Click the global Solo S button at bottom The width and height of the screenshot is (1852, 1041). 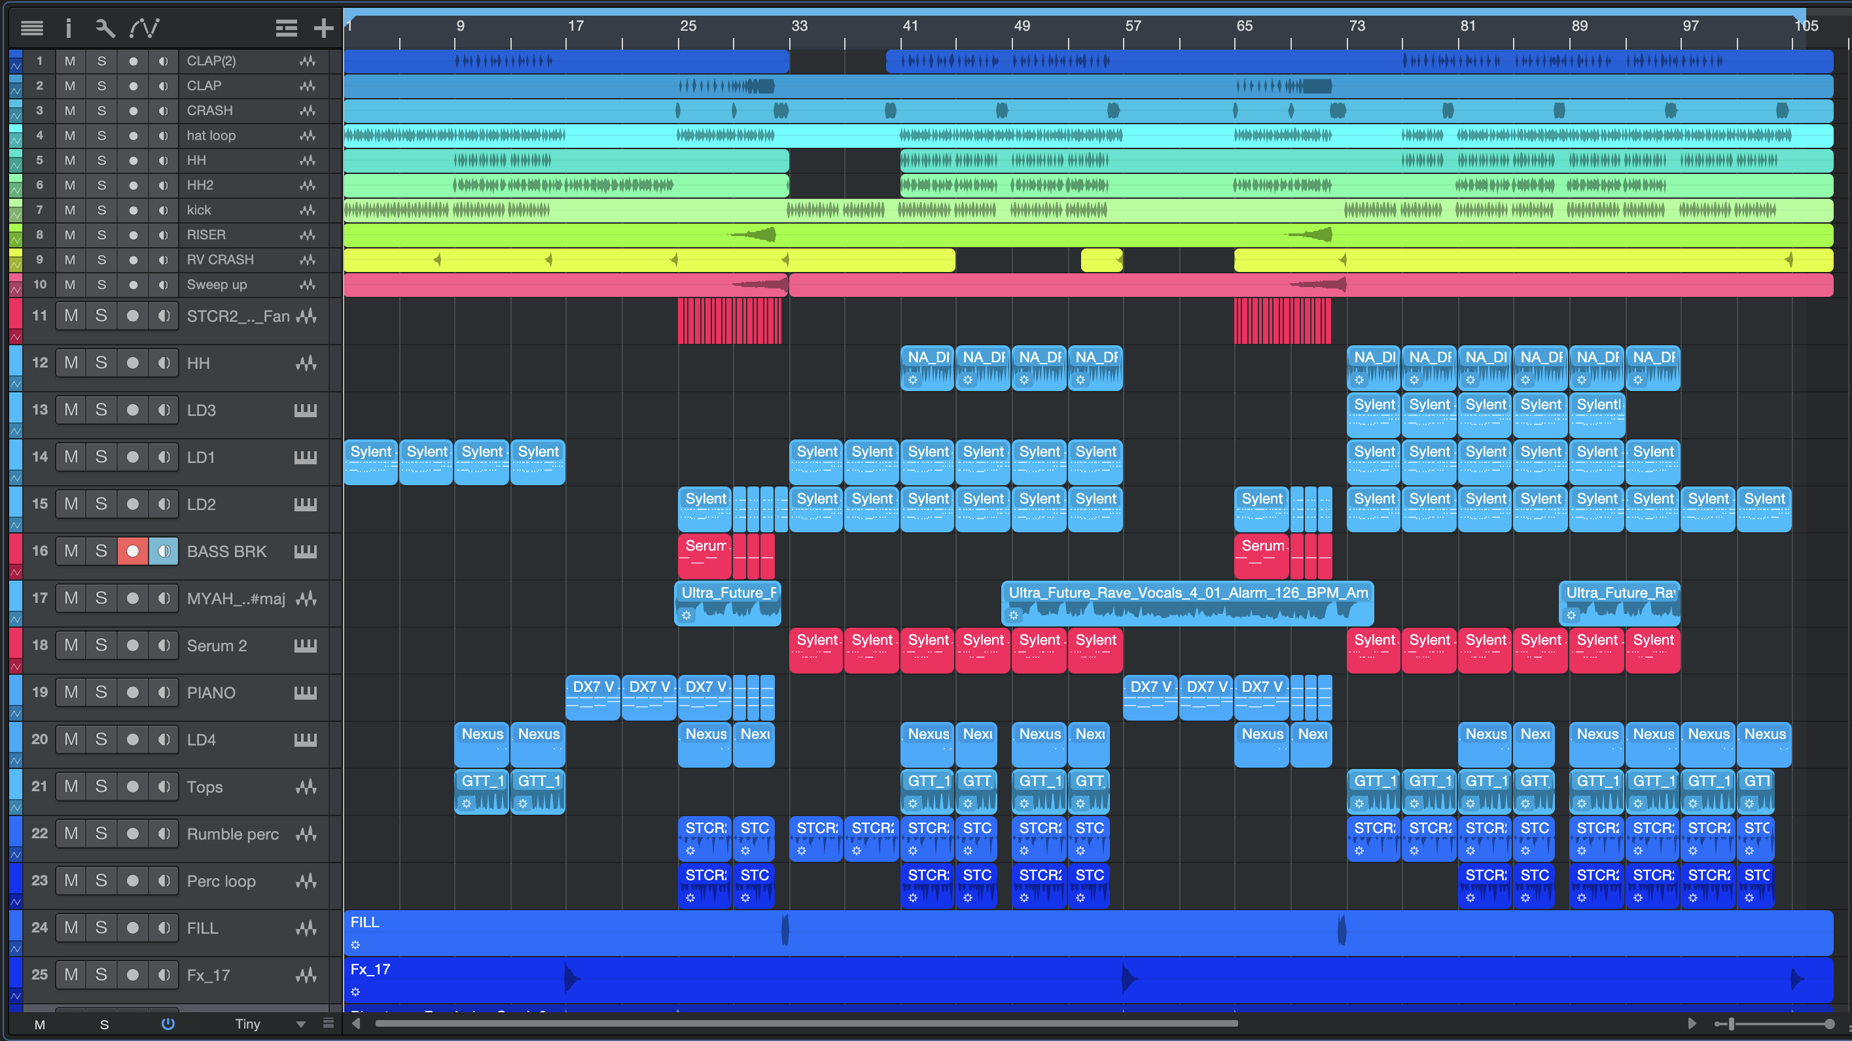click(104, 1025)
